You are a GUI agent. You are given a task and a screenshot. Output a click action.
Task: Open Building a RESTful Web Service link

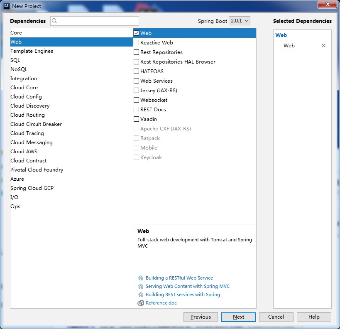[x=179, y=278]
